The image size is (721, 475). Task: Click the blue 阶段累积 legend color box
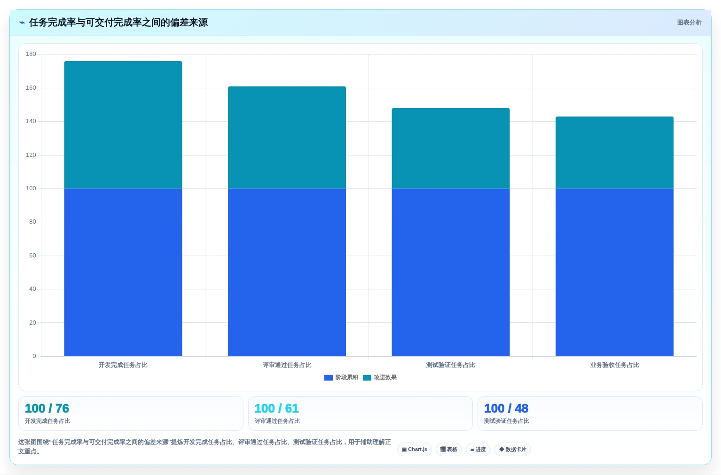coord(329,378)
